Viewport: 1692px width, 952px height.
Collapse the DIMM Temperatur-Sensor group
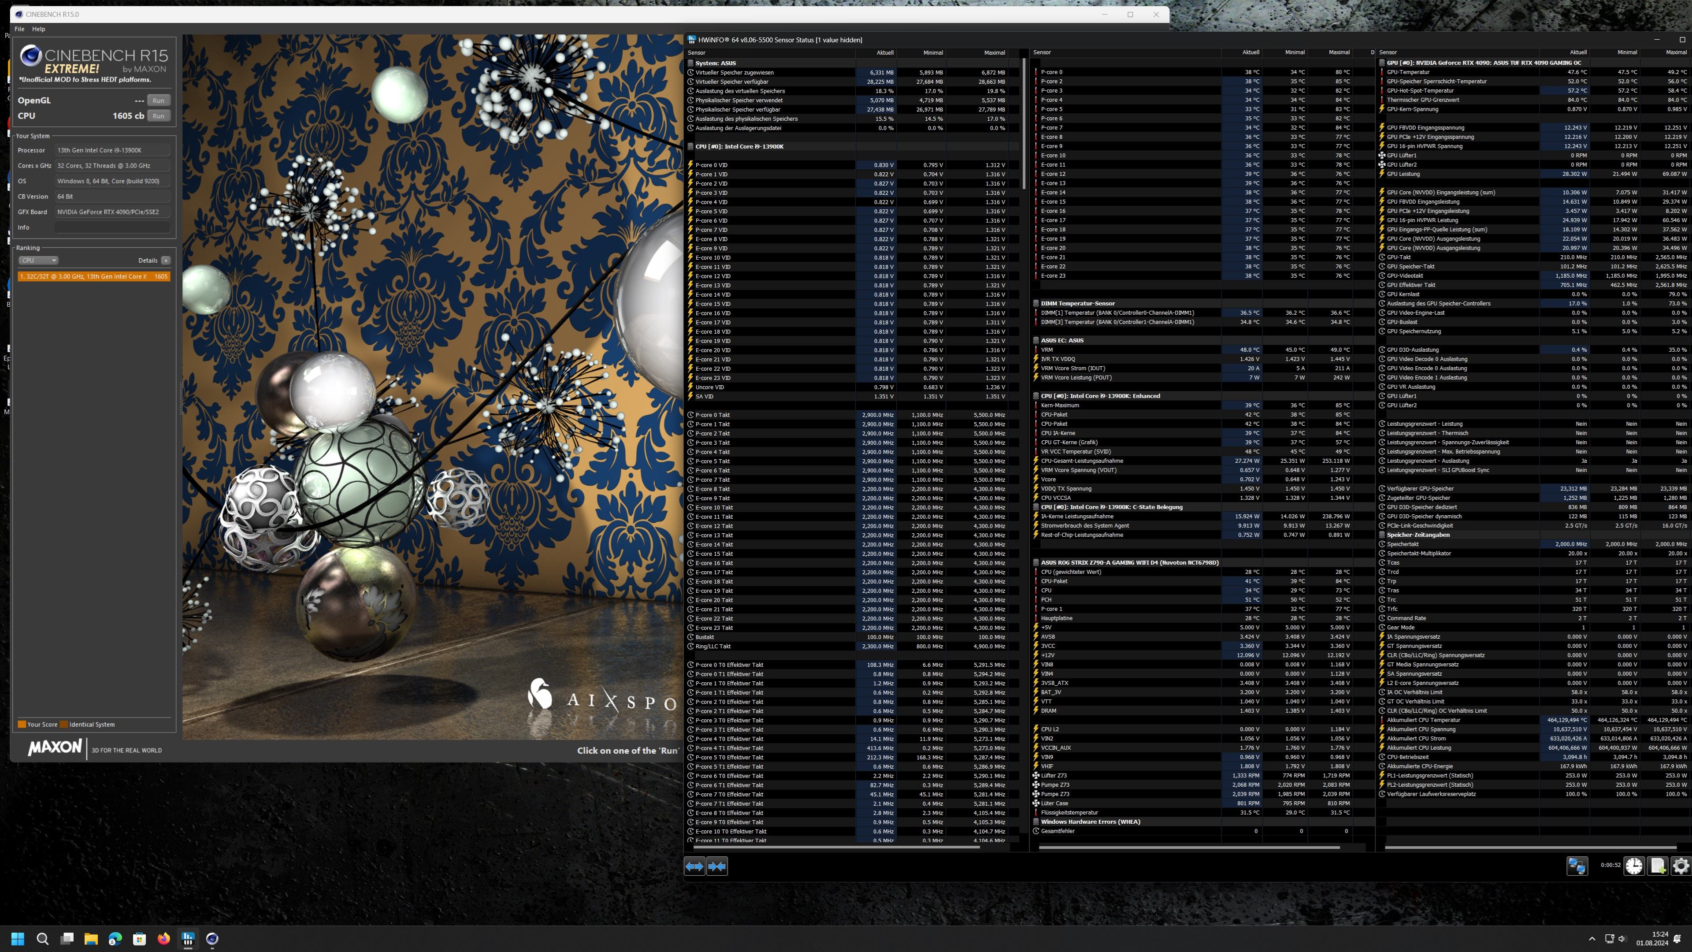click(x=1036, y=304)
